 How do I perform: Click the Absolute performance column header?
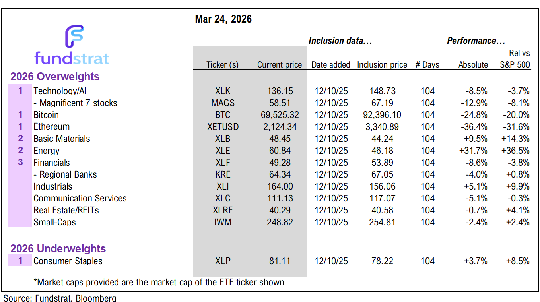473,65
